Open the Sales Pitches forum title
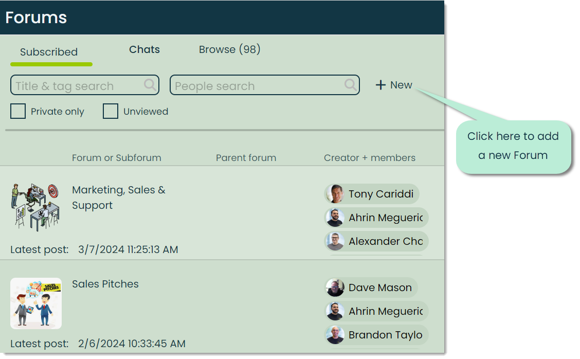Image resolution: width=580 pixels, height=359 pixels. click(105, 284)
